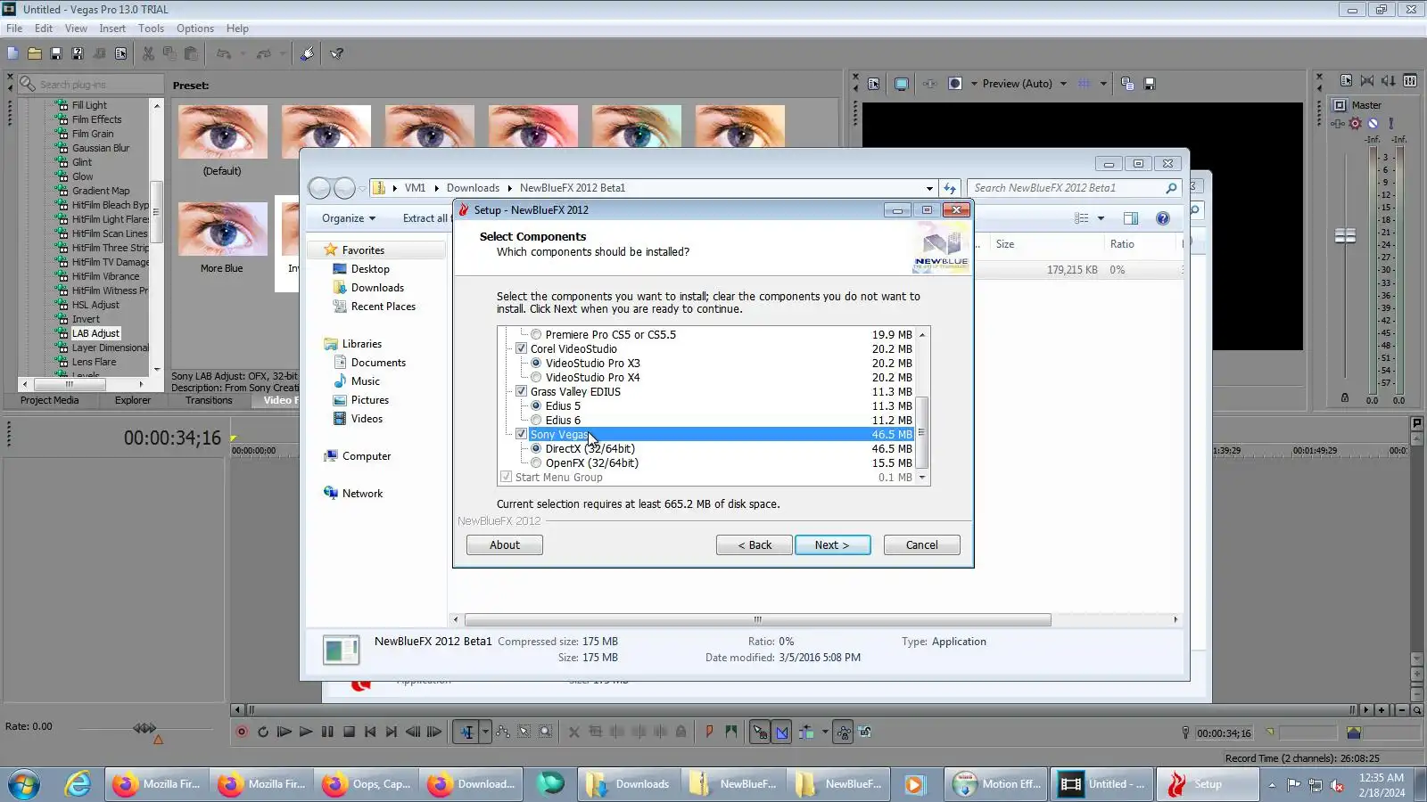The width and height of the screenshot is (1427, 802).
Task: Expand the address bar history dropdown
Action: tap(929, 188)
